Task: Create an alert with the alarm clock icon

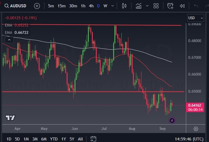Action: (170, 6)
